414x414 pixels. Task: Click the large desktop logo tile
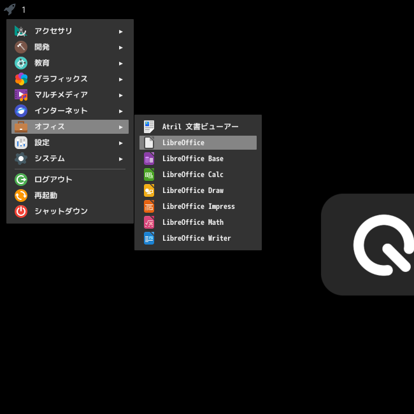[x=368, y=245]
